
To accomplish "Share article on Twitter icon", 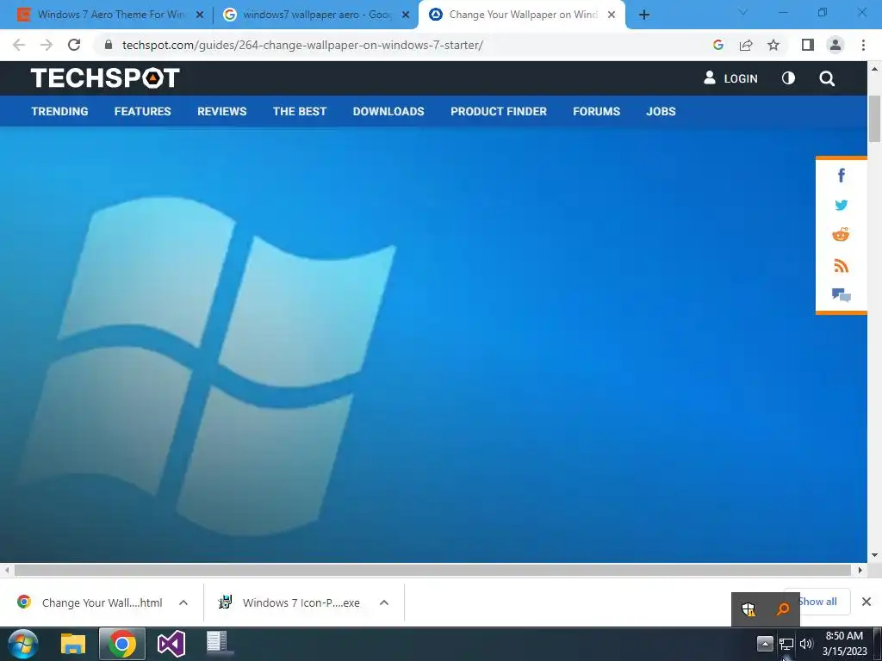I will pos(841,205).
